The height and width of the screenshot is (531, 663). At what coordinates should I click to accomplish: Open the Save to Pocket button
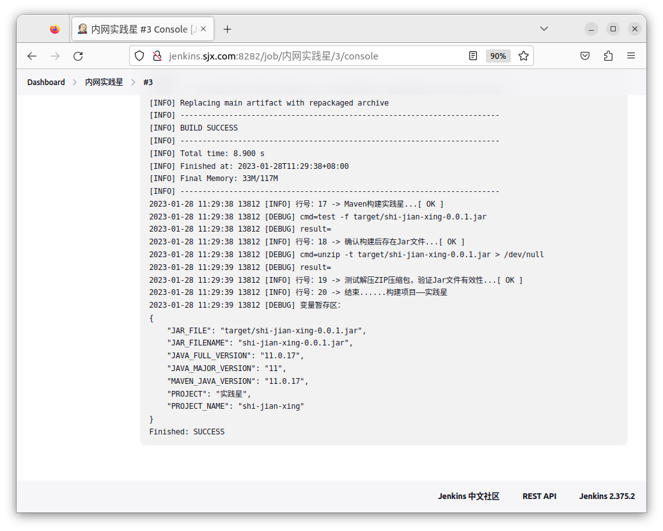coord(585,56)
